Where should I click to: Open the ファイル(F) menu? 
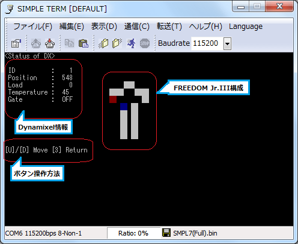tap(33, 27)
